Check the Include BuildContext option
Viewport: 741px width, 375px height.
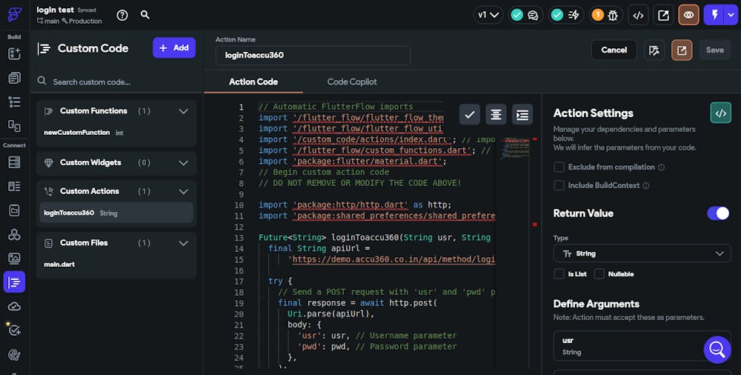[559, 185]
